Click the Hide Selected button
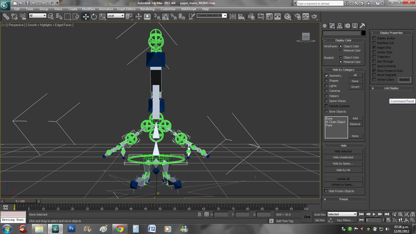The width and height of the screenshot is (416, 234). [343, 151]
